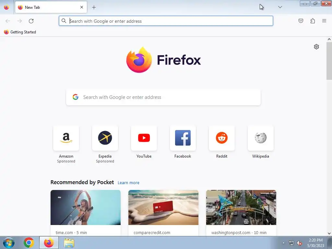Open the comparecredit.com story thumbnail
The height and width of the screenshot is (249, 332).
point(163,207)
